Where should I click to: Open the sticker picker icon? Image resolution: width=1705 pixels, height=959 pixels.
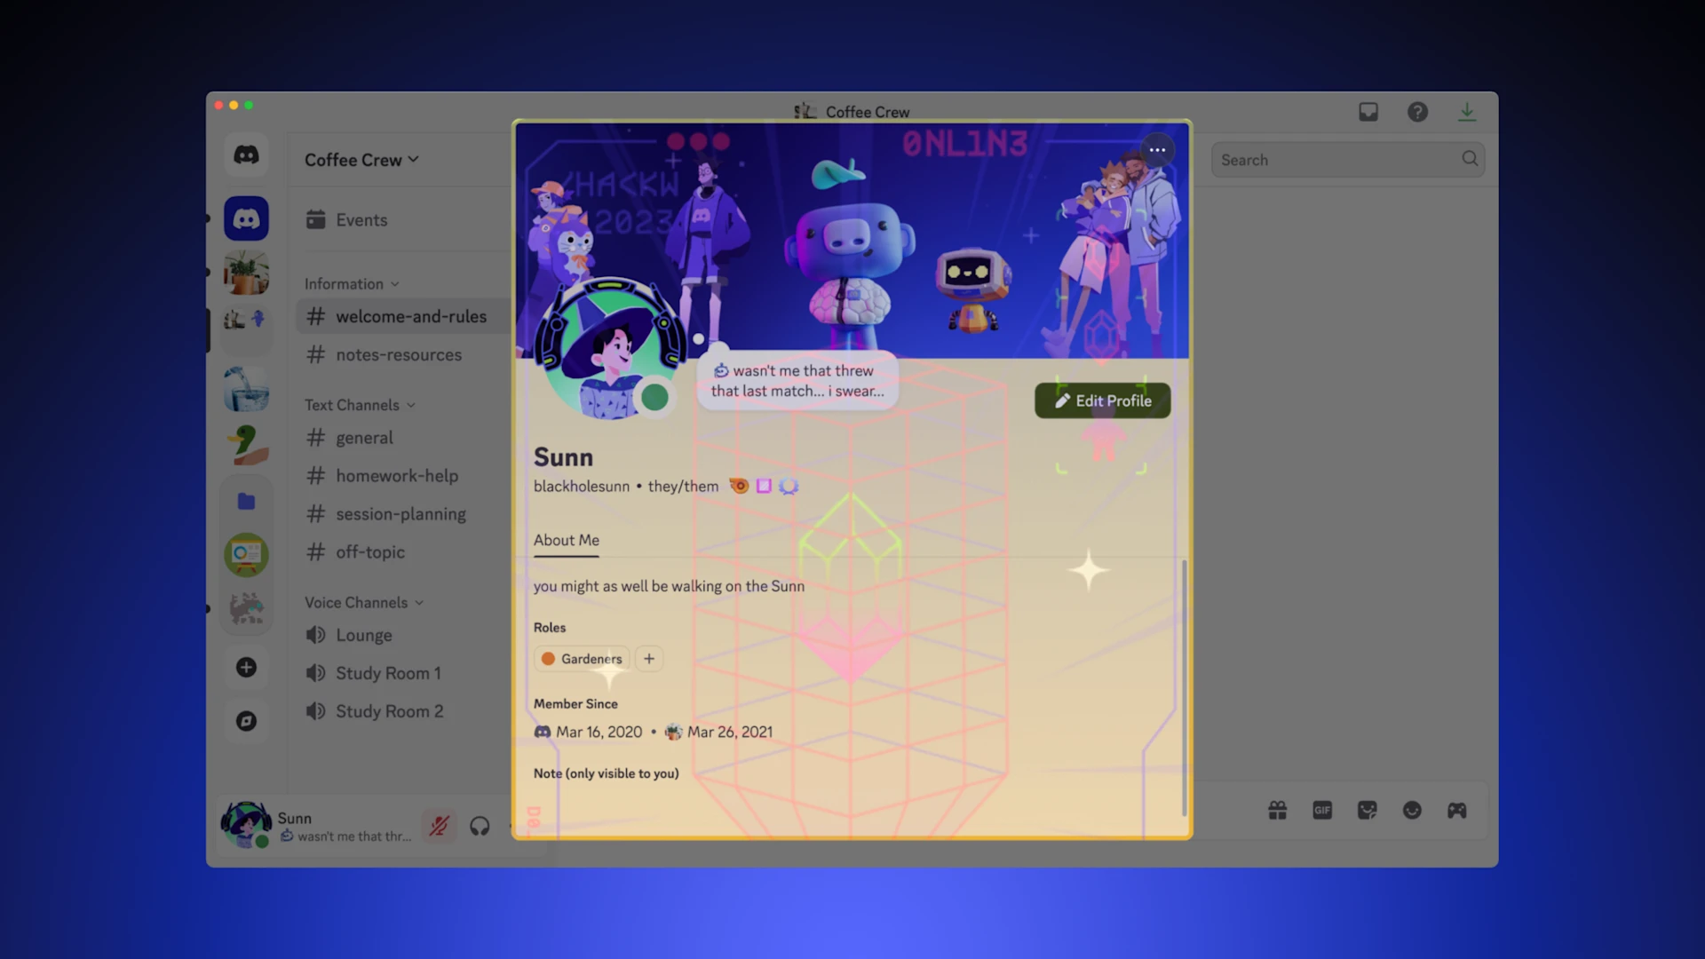1367,810
